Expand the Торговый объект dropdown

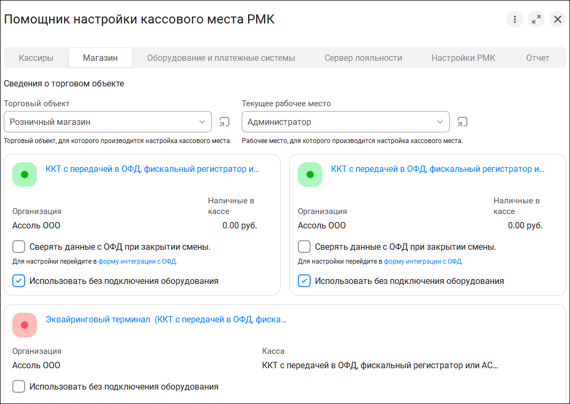click(202, 122)
